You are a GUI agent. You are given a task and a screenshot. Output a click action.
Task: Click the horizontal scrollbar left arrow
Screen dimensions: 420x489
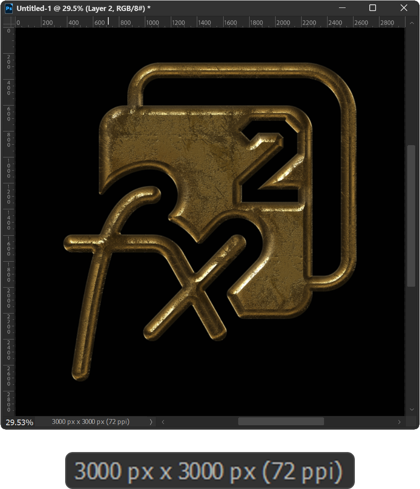coord(163,422)
